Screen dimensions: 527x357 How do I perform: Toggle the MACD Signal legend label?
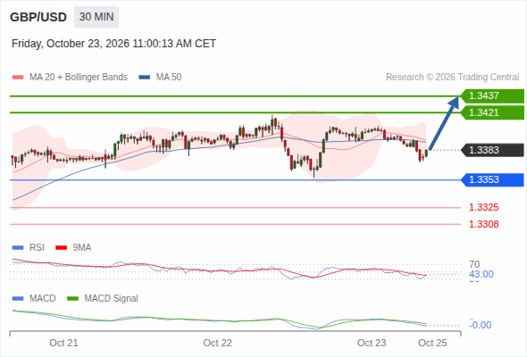[112, 299]
